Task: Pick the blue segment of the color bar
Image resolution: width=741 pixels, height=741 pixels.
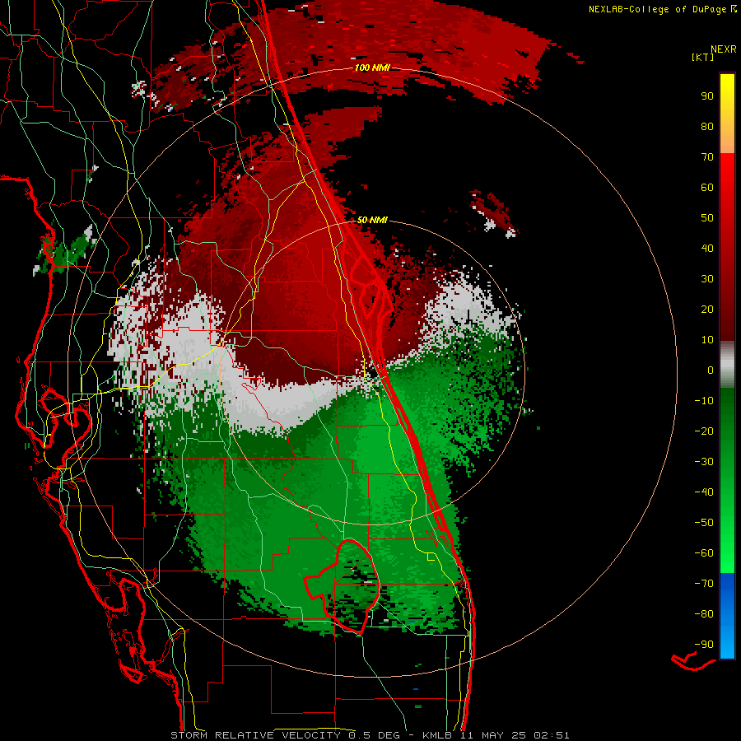Action: 727,615
